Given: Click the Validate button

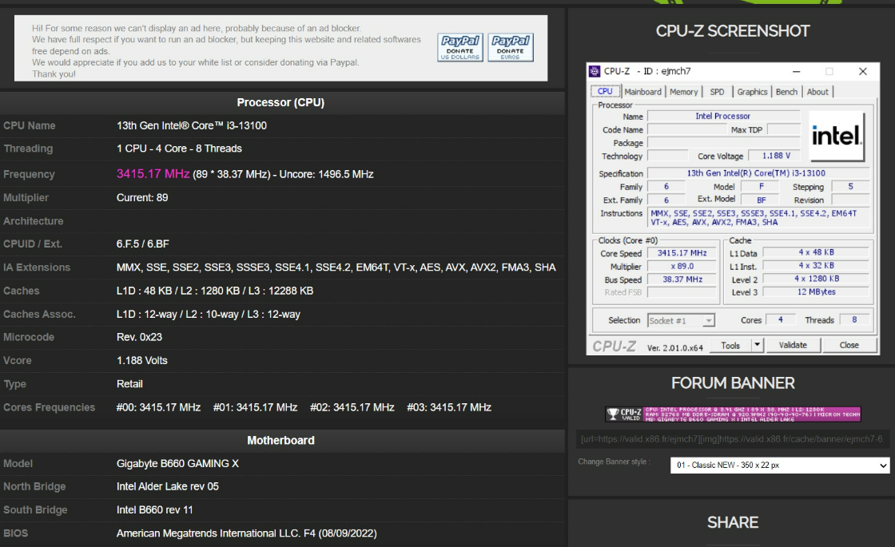Looking at the screenshot, I should click(793, 345).
